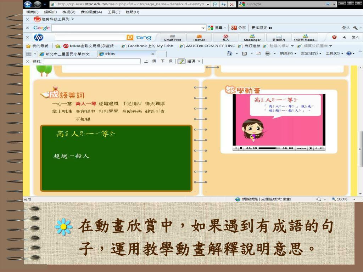The height and width of the screenshot is (272, 363).
Task: Open the 檔案(F) menu
Action: pos(32,12)
